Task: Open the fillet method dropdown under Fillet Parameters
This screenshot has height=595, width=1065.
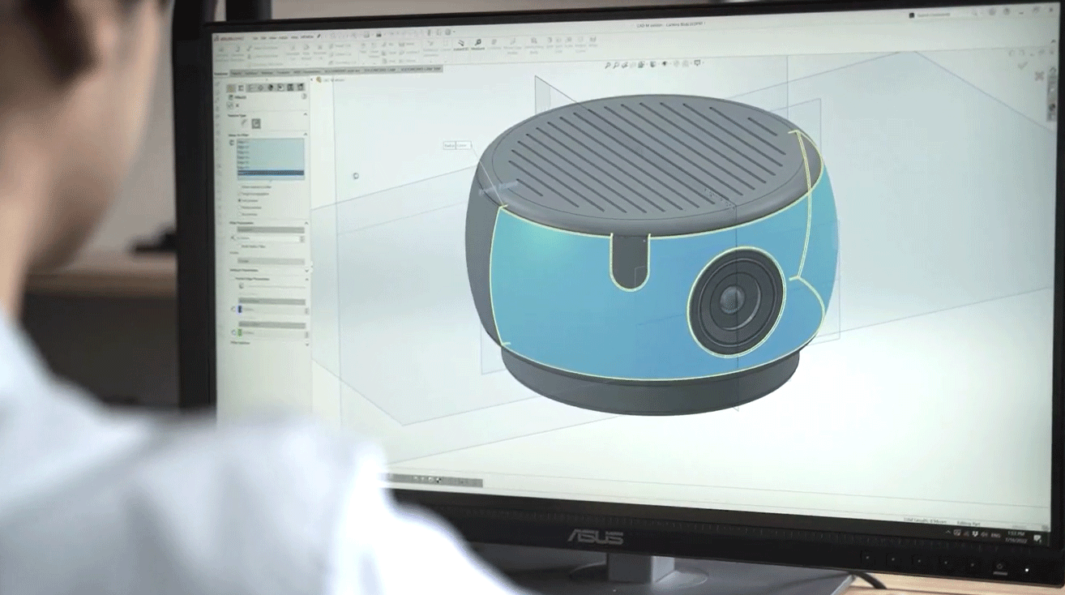Action: tap(271, 229)
